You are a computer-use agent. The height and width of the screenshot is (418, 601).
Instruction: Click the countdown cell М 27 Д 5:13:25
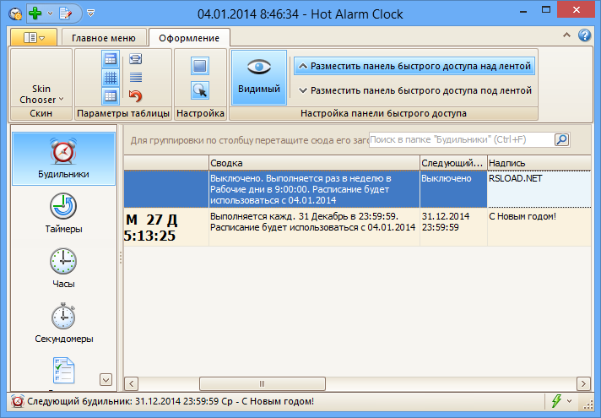point(166,227)
